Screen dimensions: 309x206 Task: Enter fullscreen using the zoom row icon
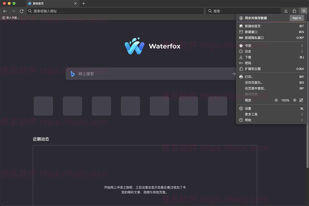coord(301,100)
